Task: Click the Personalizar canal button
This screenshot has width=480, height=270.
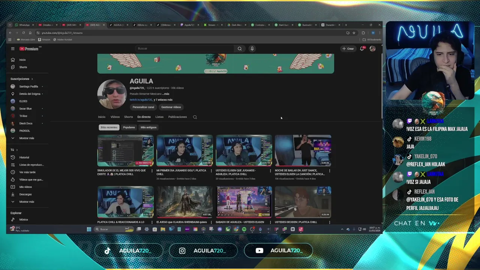Action: (143, 107)
